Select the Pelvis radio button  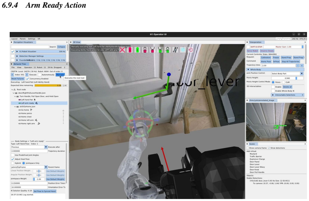point(273,82)
